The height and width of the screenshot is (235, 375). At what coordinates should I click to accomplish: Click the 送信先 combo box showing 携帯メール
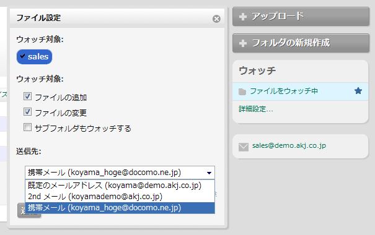pyautogui.click(x=120, y=173)
